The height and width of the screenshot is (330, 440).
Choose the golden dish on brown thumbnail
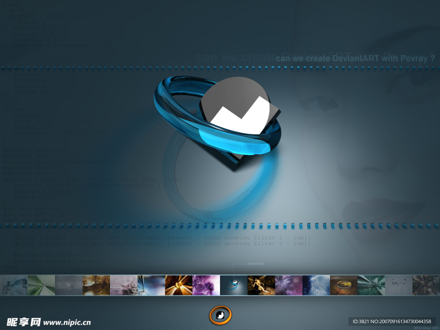pos(344,285)
